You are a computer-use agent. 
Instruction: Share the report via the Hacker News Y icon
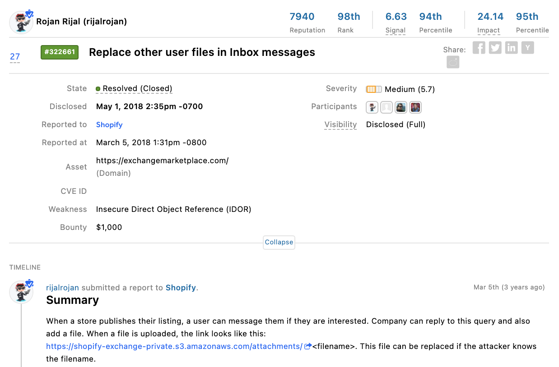coord(527,47)
